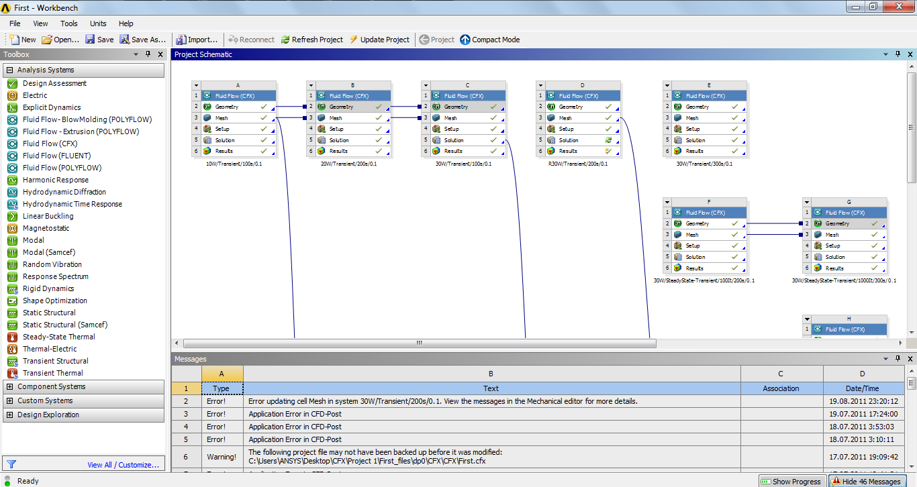Select Hydrodynamic Diffraction in Toolbox
The height and width of the screenshot is (487, 917).
[64, 192]
